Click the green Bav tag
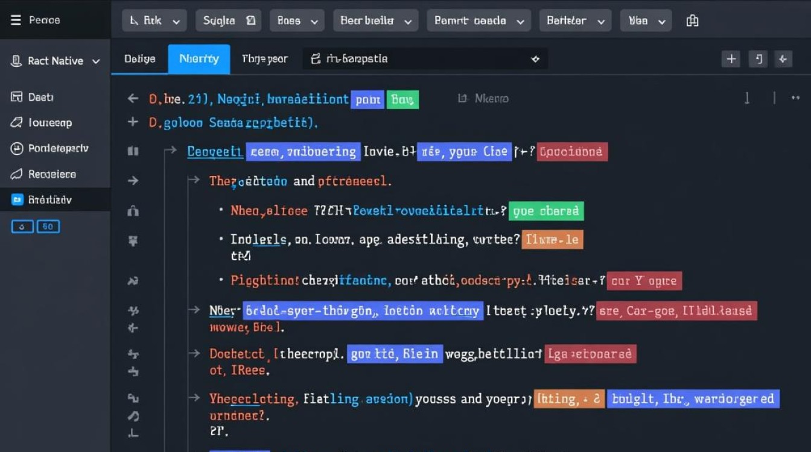 point(402,99)
